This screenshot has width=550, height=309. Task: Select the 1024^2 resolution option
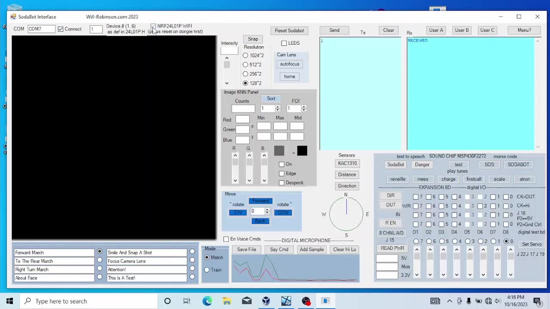click(245, 55)
